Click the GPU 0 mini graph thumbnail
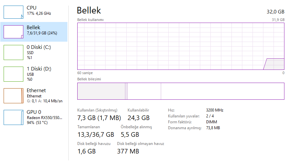Viewport: 291px width, 163px height. [13, 117]
